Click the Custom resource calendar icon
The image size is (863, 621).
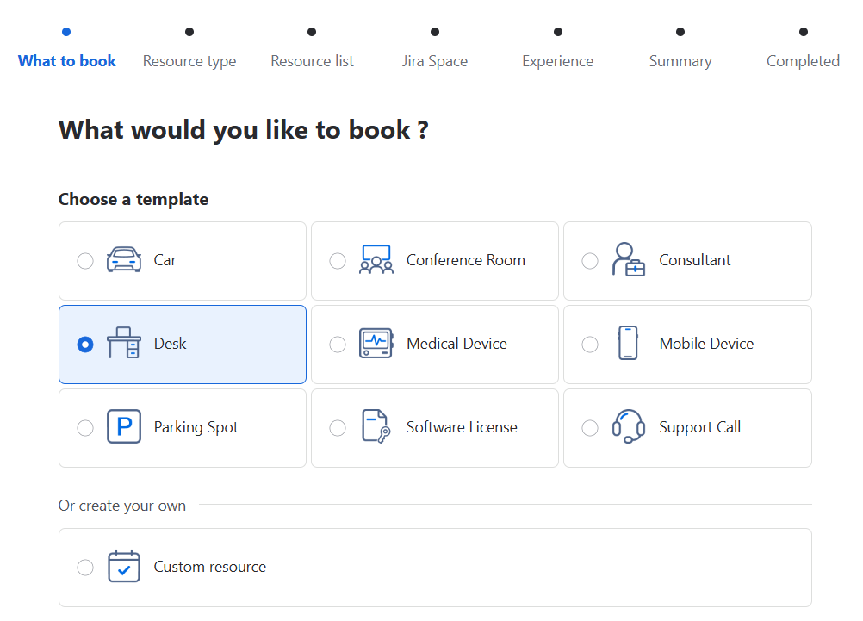tap(124, 566)
